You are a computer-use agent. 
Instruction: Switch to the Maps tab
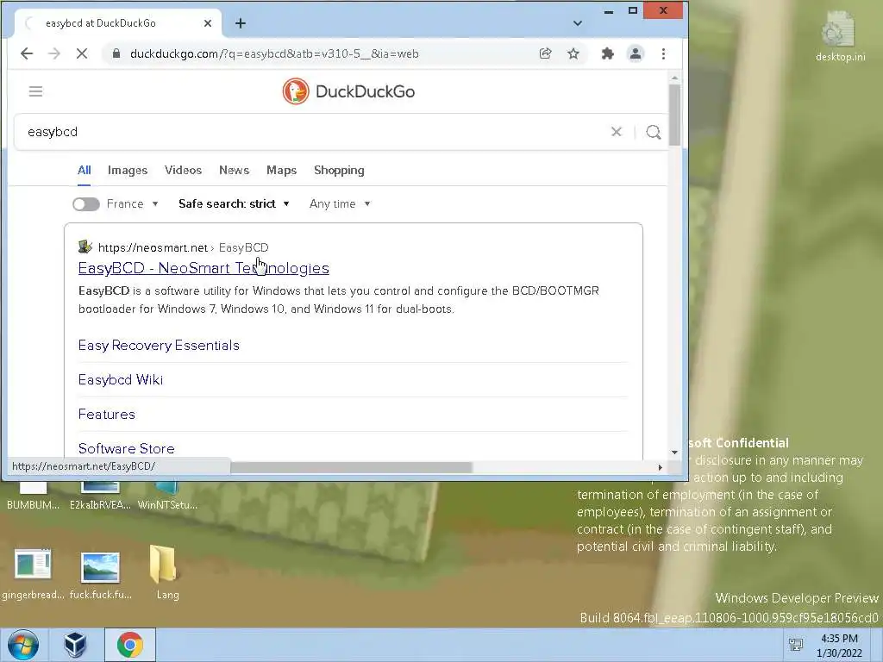pos(282,170)
